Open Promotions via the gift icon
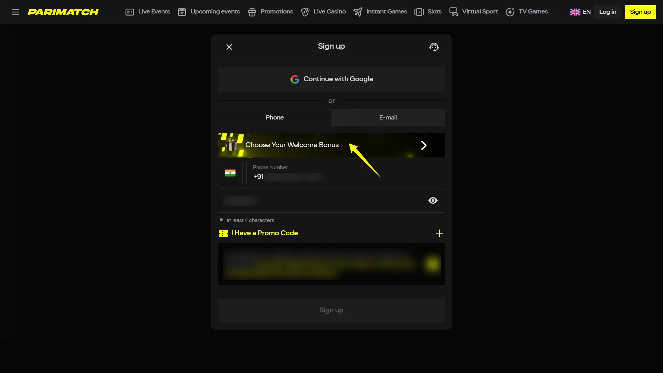 click(x=252, y=12)
